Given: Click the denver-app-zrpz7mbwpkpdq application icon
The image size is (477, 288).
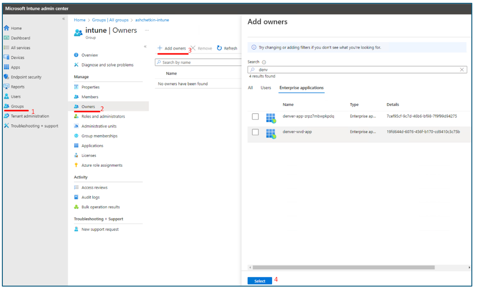Looking at the screenshot, I should tap(271, 118).
